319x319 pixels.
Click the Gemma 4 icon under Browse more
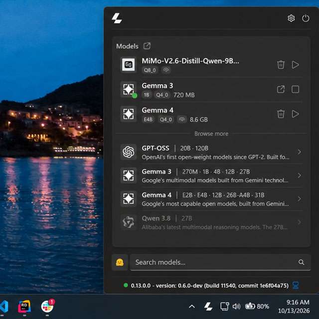(129, 199)
